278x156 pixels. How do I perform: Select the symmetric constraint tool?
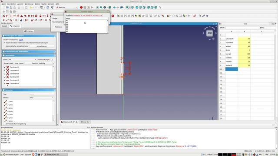point(33,16)
